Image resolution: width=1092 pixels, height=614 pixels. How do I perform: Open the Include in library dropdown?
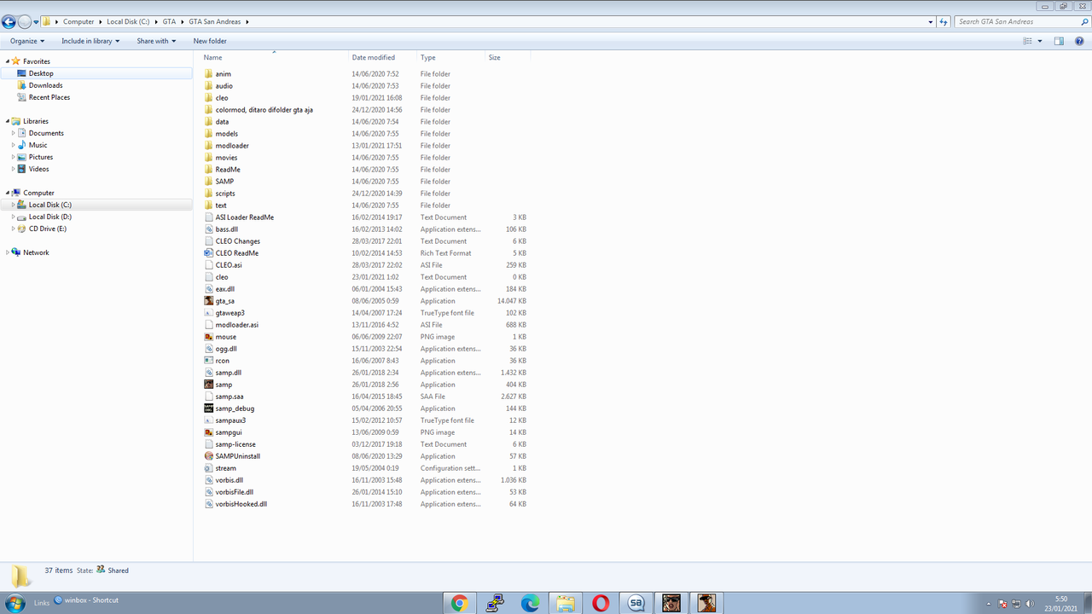[90, 41]
